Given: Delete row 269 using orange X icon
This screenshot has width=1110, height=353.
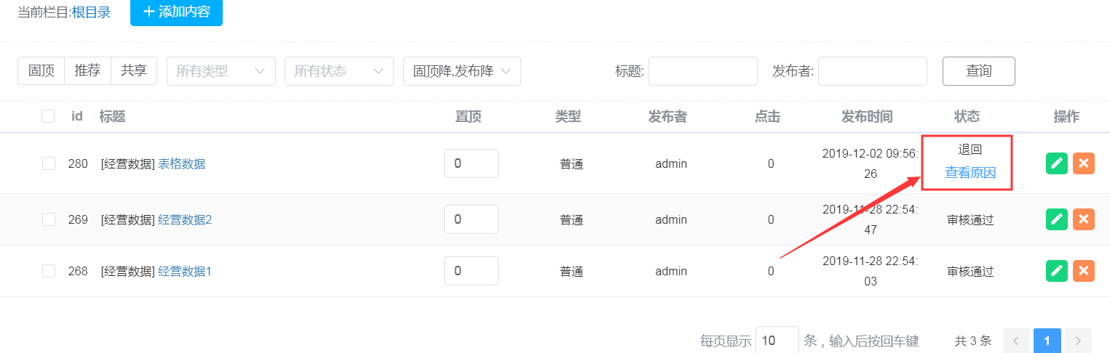Looking at the screenshot, I should (1083, 219).
